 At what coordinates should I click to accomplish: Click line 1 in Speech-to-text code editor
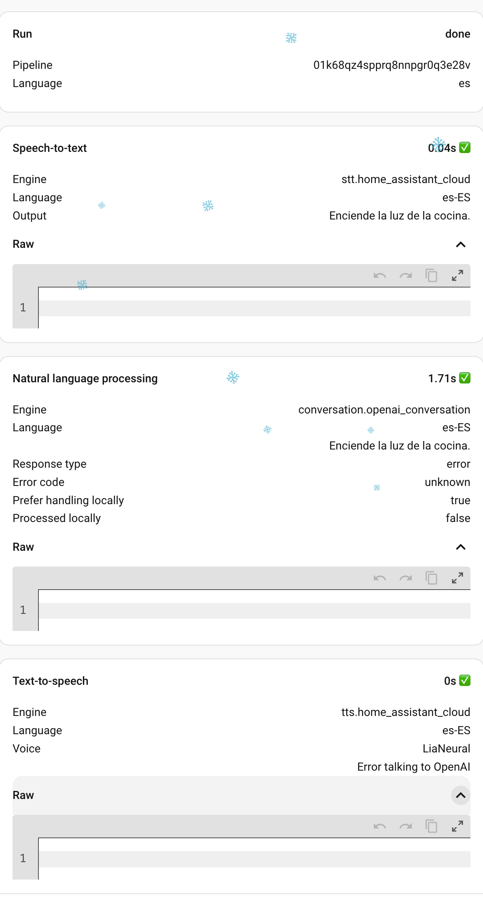click(x=254, y=308)
